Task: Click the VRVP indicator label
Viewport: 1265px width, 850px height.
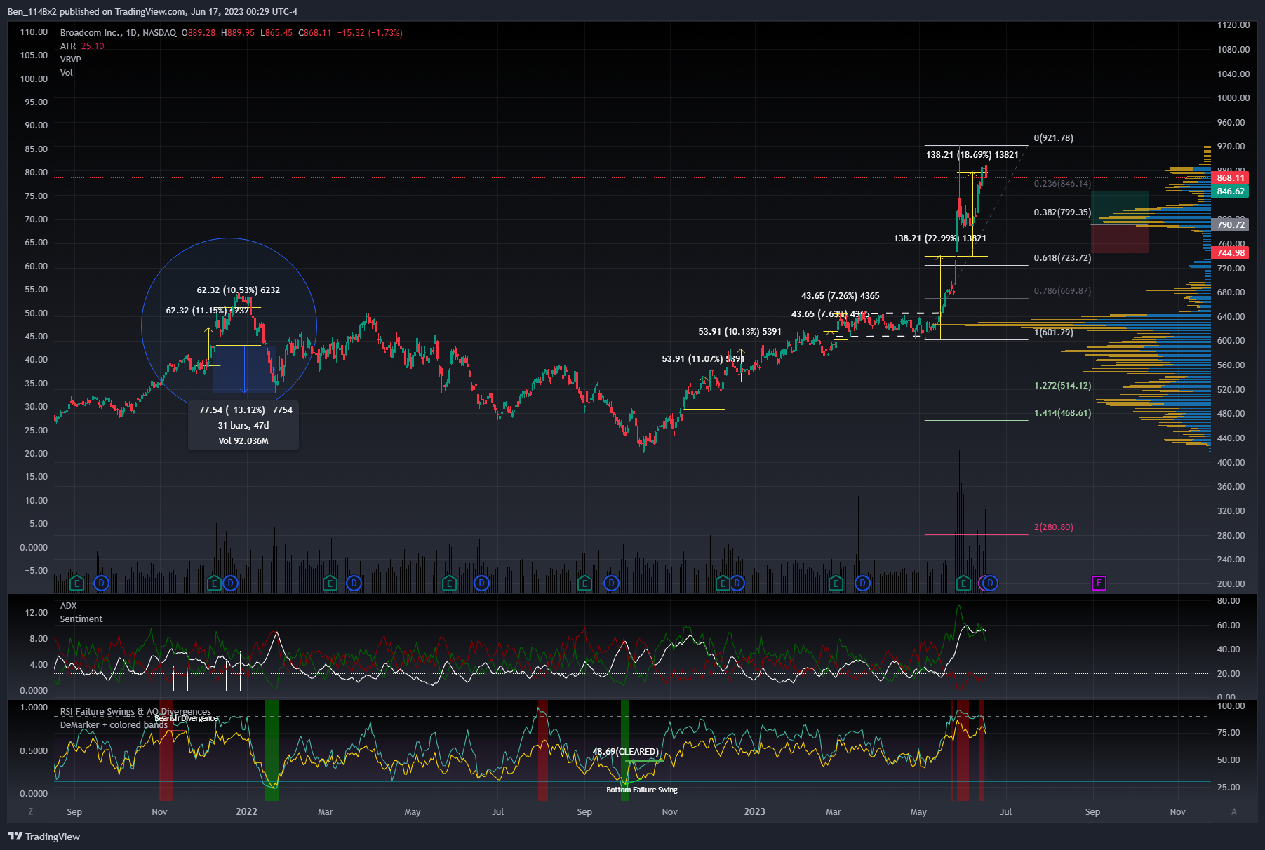Action: 71,60
